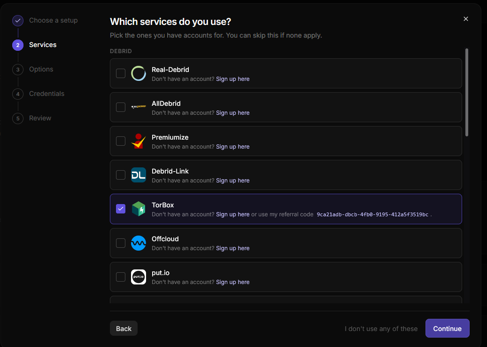Click the TorBox service name
The image size is (487, 347).
[x=163, y=205]
